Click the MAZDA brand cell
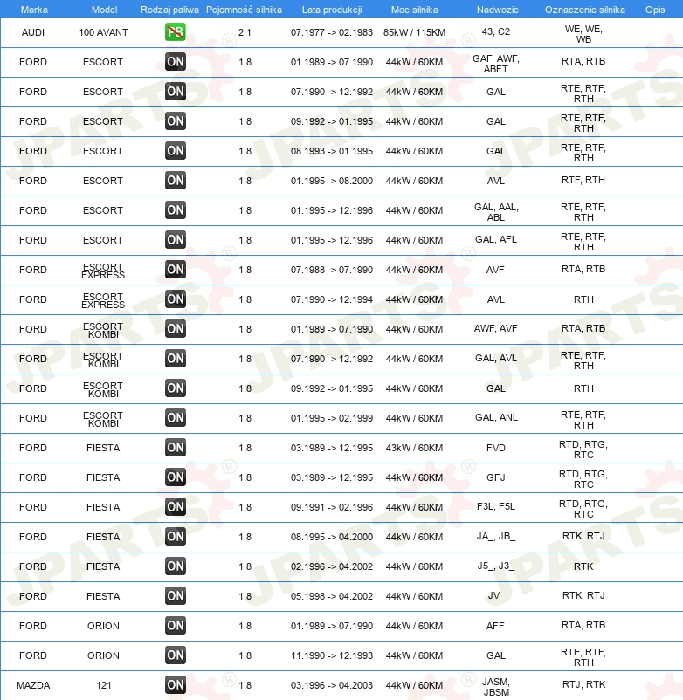 tap(33, 685)
